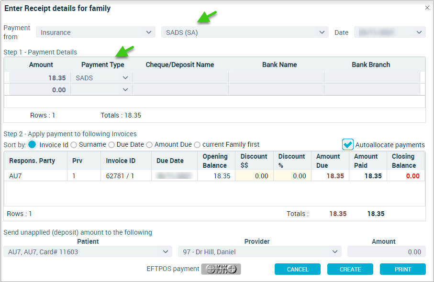The height and width of the screenshot is (282, 434).
Task: Click the Bank Branch column header
Action: pyautogui.click(x=371, y=65)
